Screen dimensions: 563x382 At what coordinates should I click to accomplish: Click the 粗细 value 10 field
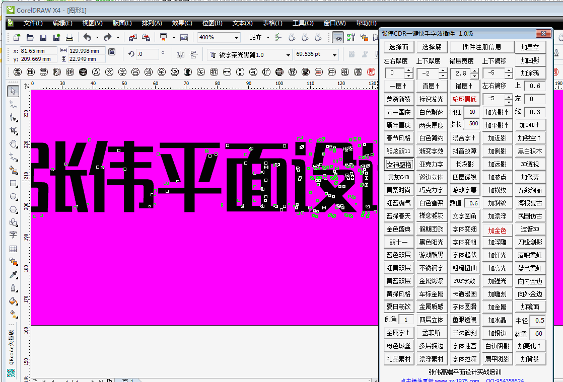(x=472, y=112)
